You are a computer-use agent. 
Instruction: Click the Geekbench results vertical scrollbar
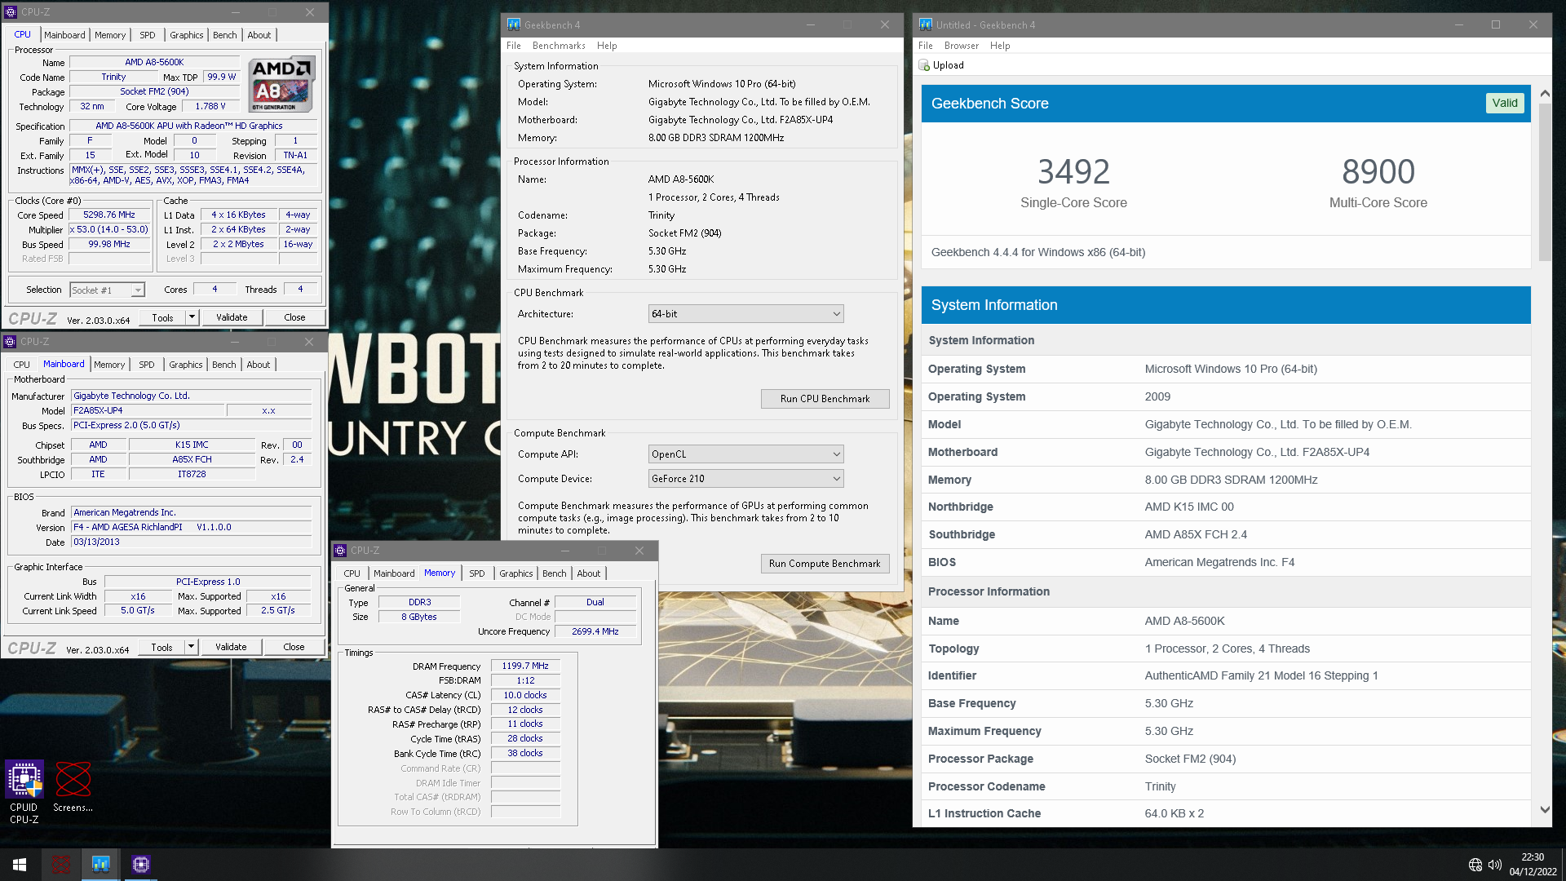pyautogui.click(x=1544, y=182)
